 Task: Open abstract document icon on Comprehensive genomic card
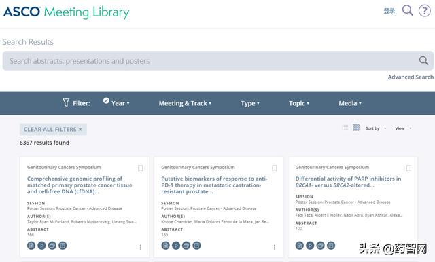pyautogui.click(x=31, y=246)
